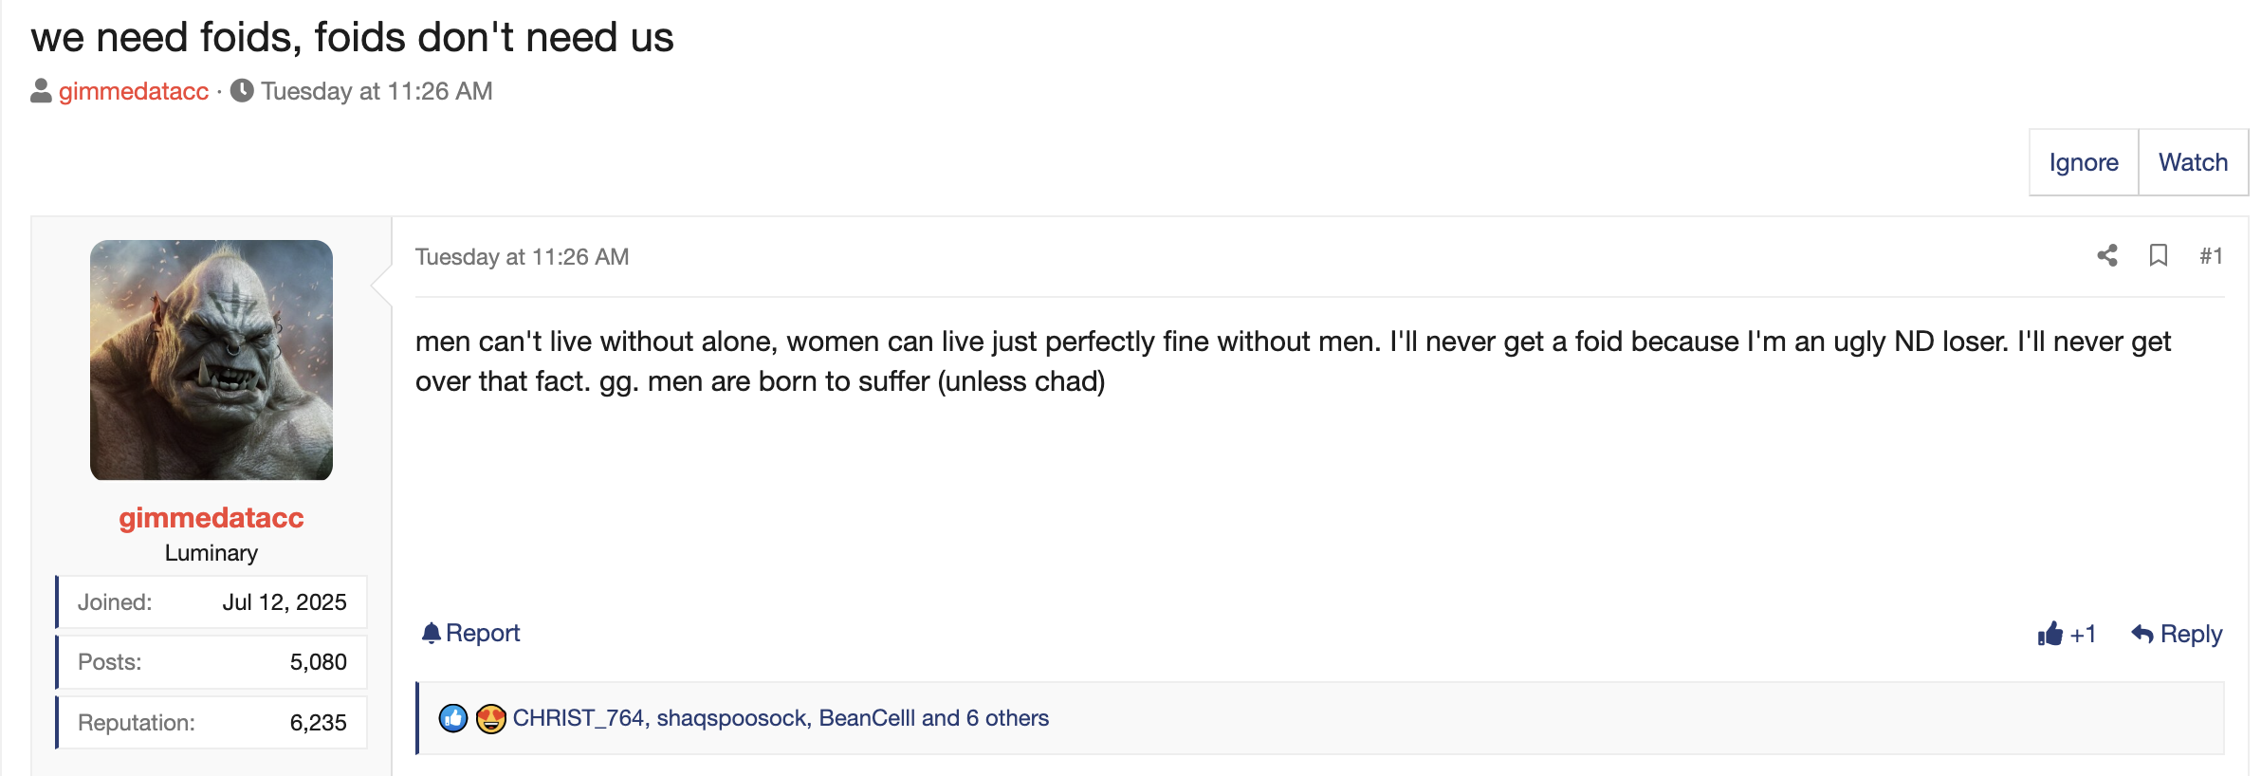Open shaqspoosock's profile from reactions

tap(730, 718)
